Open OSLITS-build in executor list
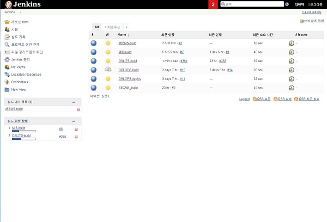Screen dimensions: 327x222 [21, 135]
